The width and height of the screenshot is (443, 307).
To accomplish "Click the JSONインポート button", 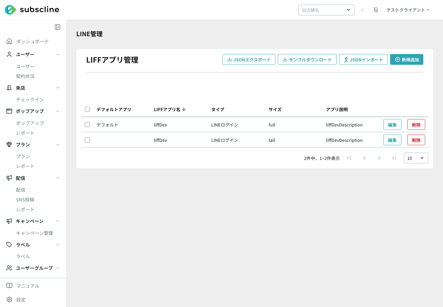I will coord(363,60).
